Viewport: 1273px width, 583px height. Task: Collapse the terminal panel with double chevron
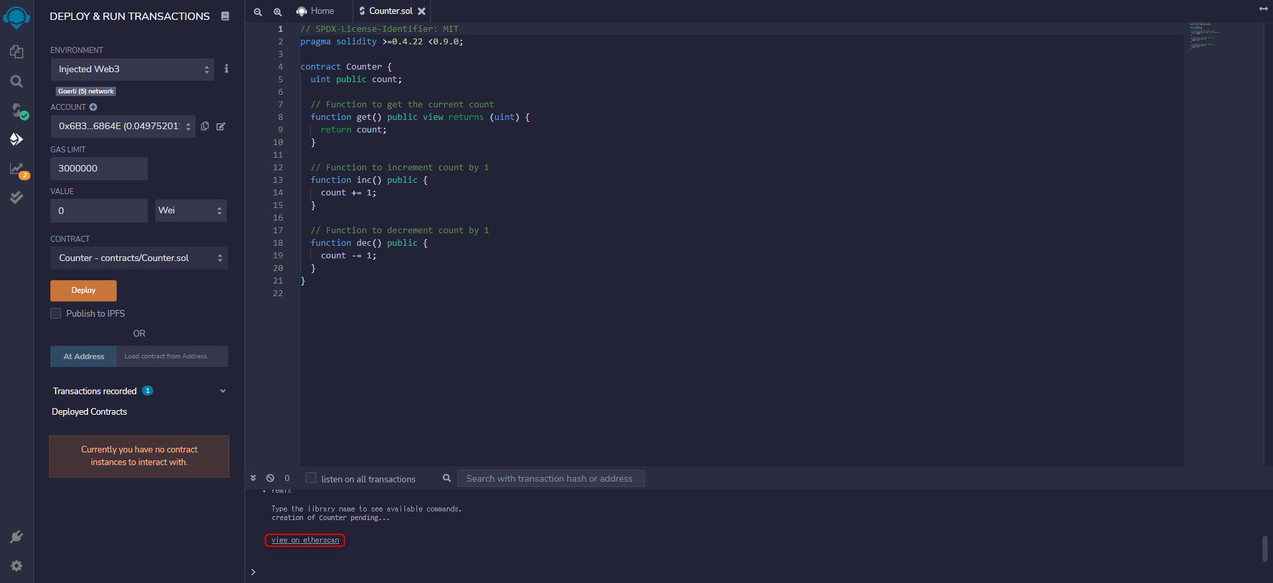(253, 478)
